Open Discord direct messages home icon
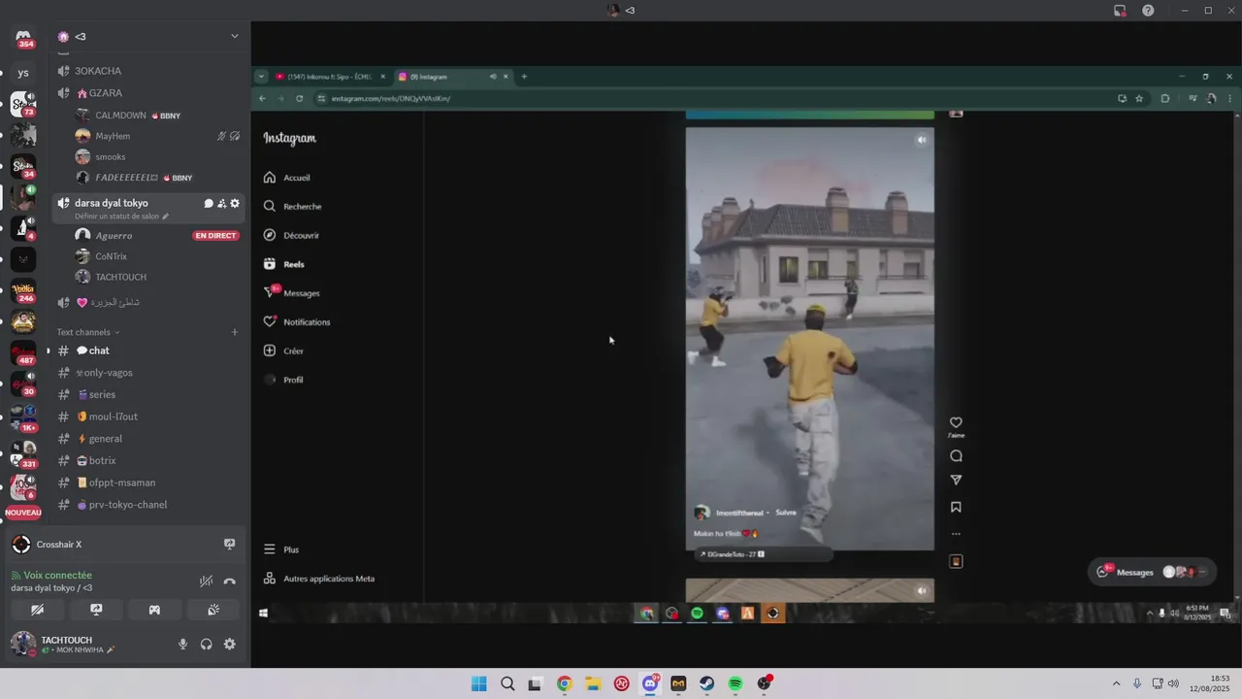1242x699 pixels. coord(23,37)
